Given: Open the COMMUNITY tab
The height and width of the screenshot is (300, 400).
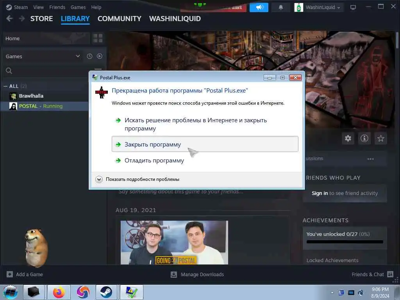Looking at the screenshot, I should pos(120,19).
